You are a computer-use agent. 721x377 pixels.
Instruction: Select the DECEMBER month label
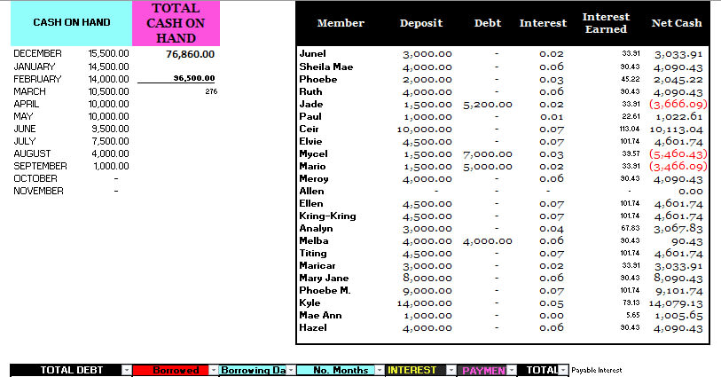38,54
